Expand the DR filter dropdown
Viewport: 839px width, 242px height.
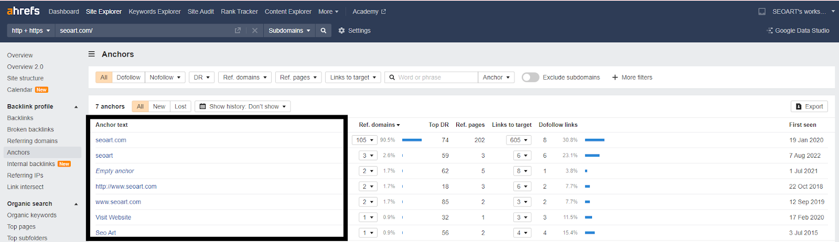(x=201, y=78)
